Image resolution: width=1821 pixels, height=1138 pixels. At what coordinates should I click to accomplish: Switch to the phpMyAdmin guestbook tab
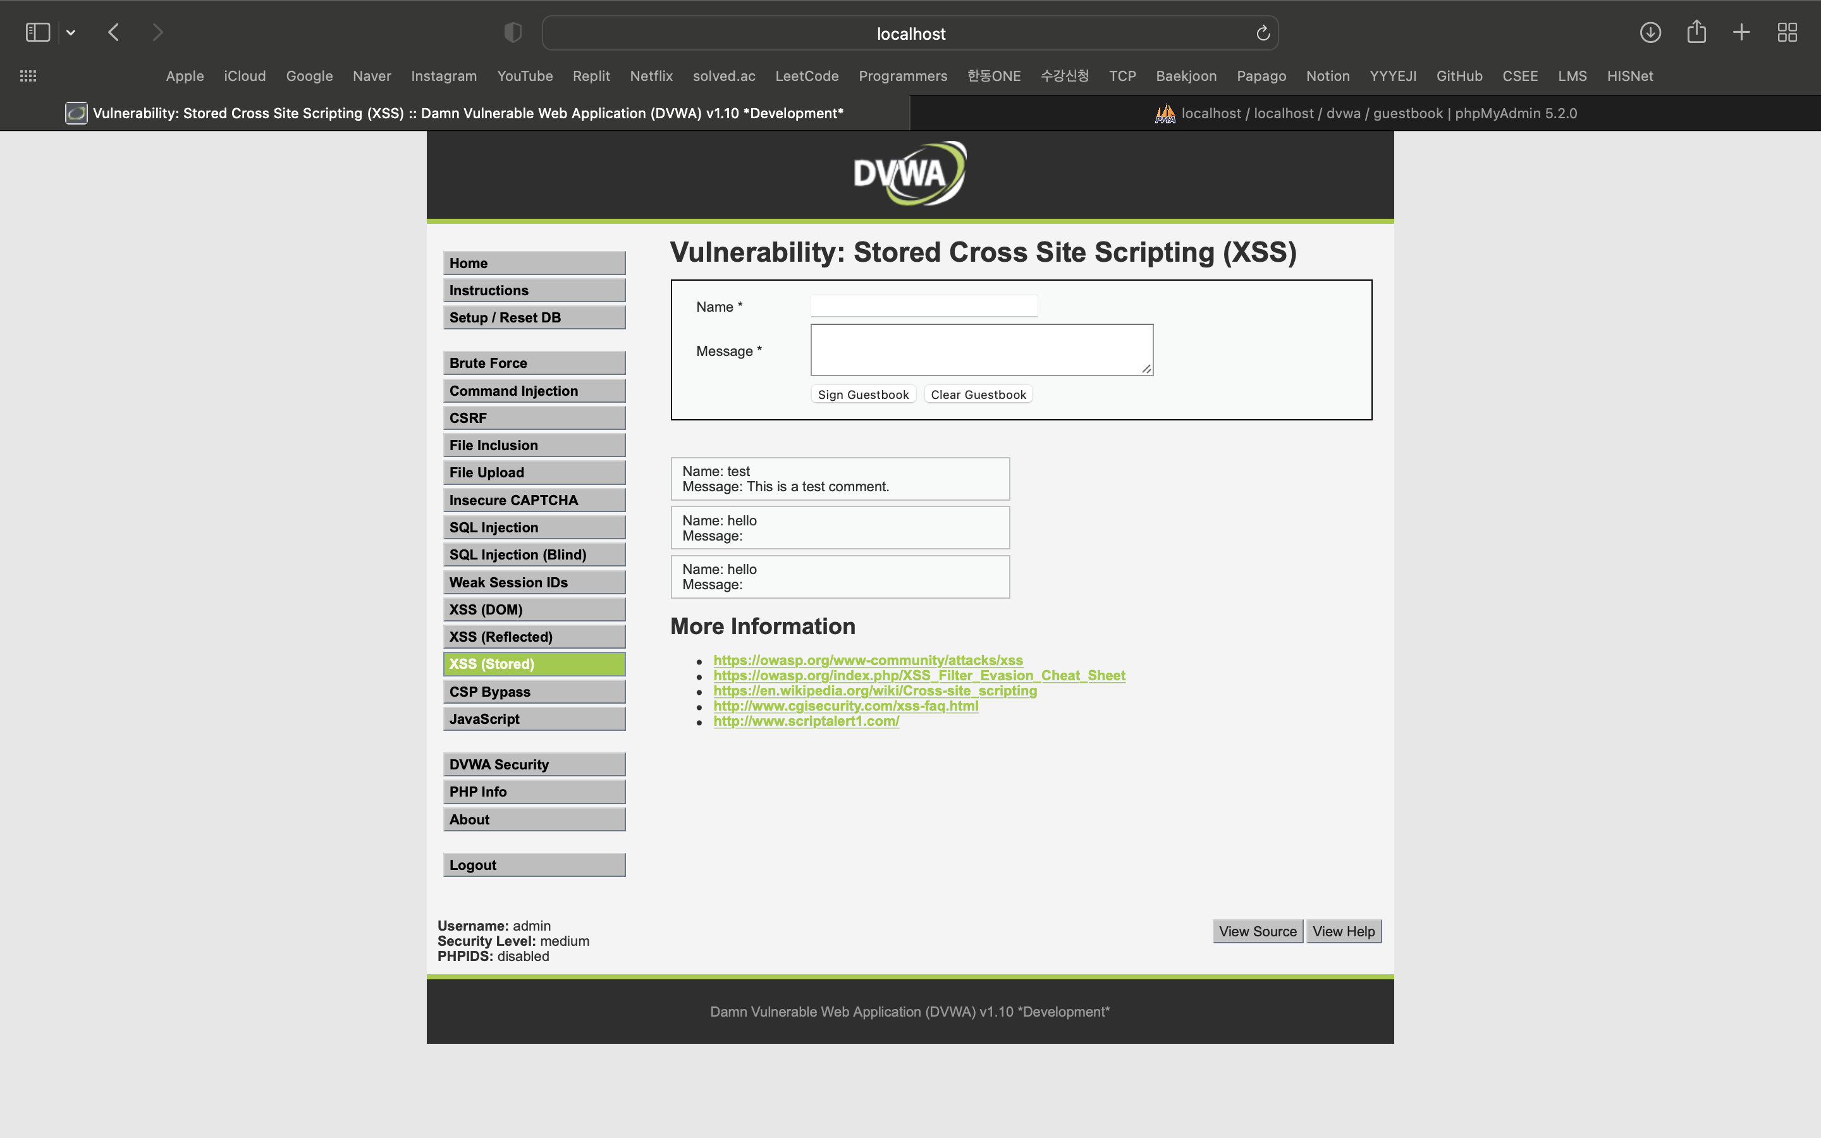[1365, 113]
